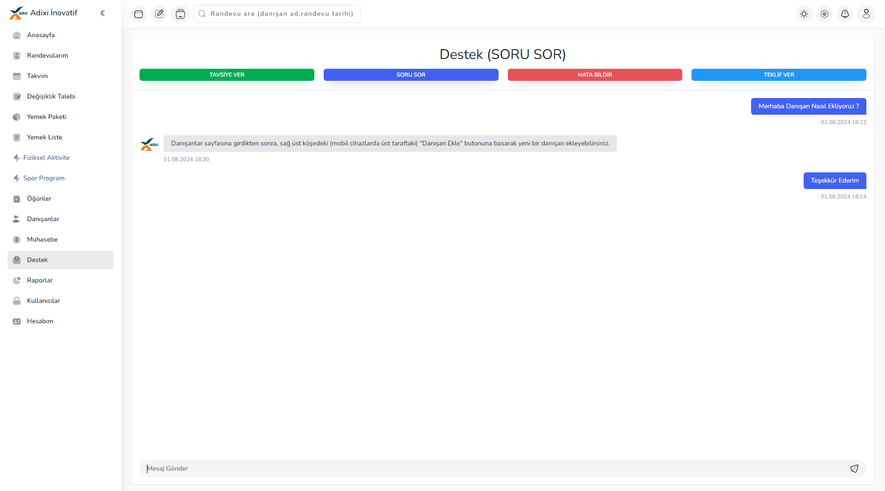Open Anasayfa menu item
This screenshot has height=491, width=885.
pos(60,35)
